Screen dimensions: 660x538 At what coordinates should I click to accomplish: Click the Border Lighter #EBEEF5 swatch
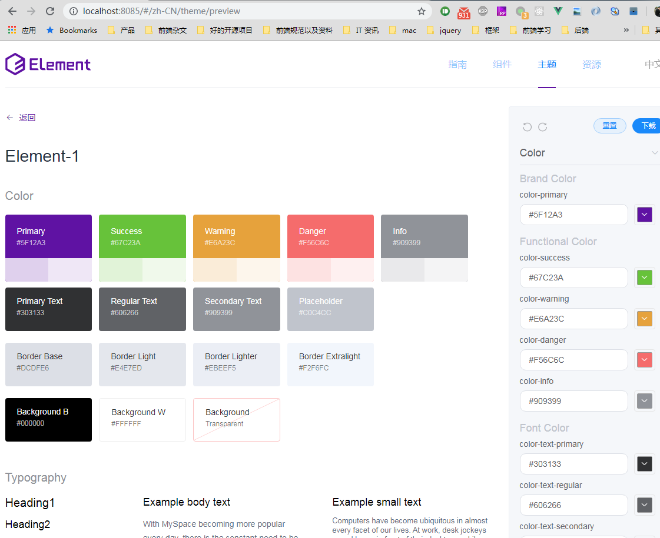237,365
